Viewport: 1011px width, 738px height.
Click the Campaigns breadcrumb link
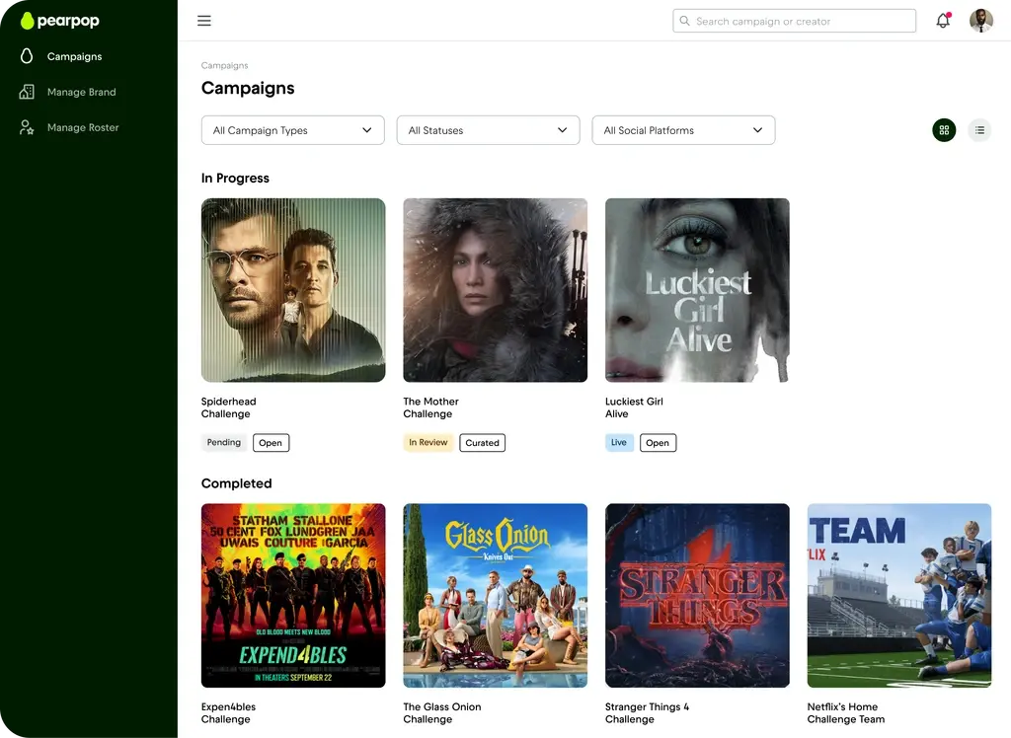(x=224, y=66)
